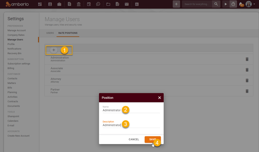Open the email envelope icon
This screenshot has width=259, height=152.
[127, 4]
